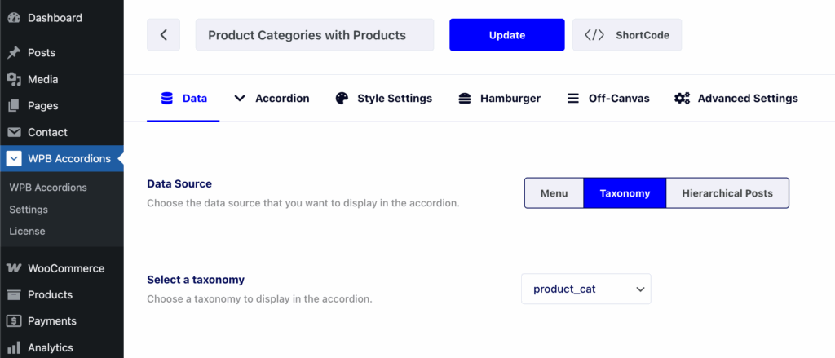Click the Contact envelope icon

pyautogui.click(x=15, y=132)
